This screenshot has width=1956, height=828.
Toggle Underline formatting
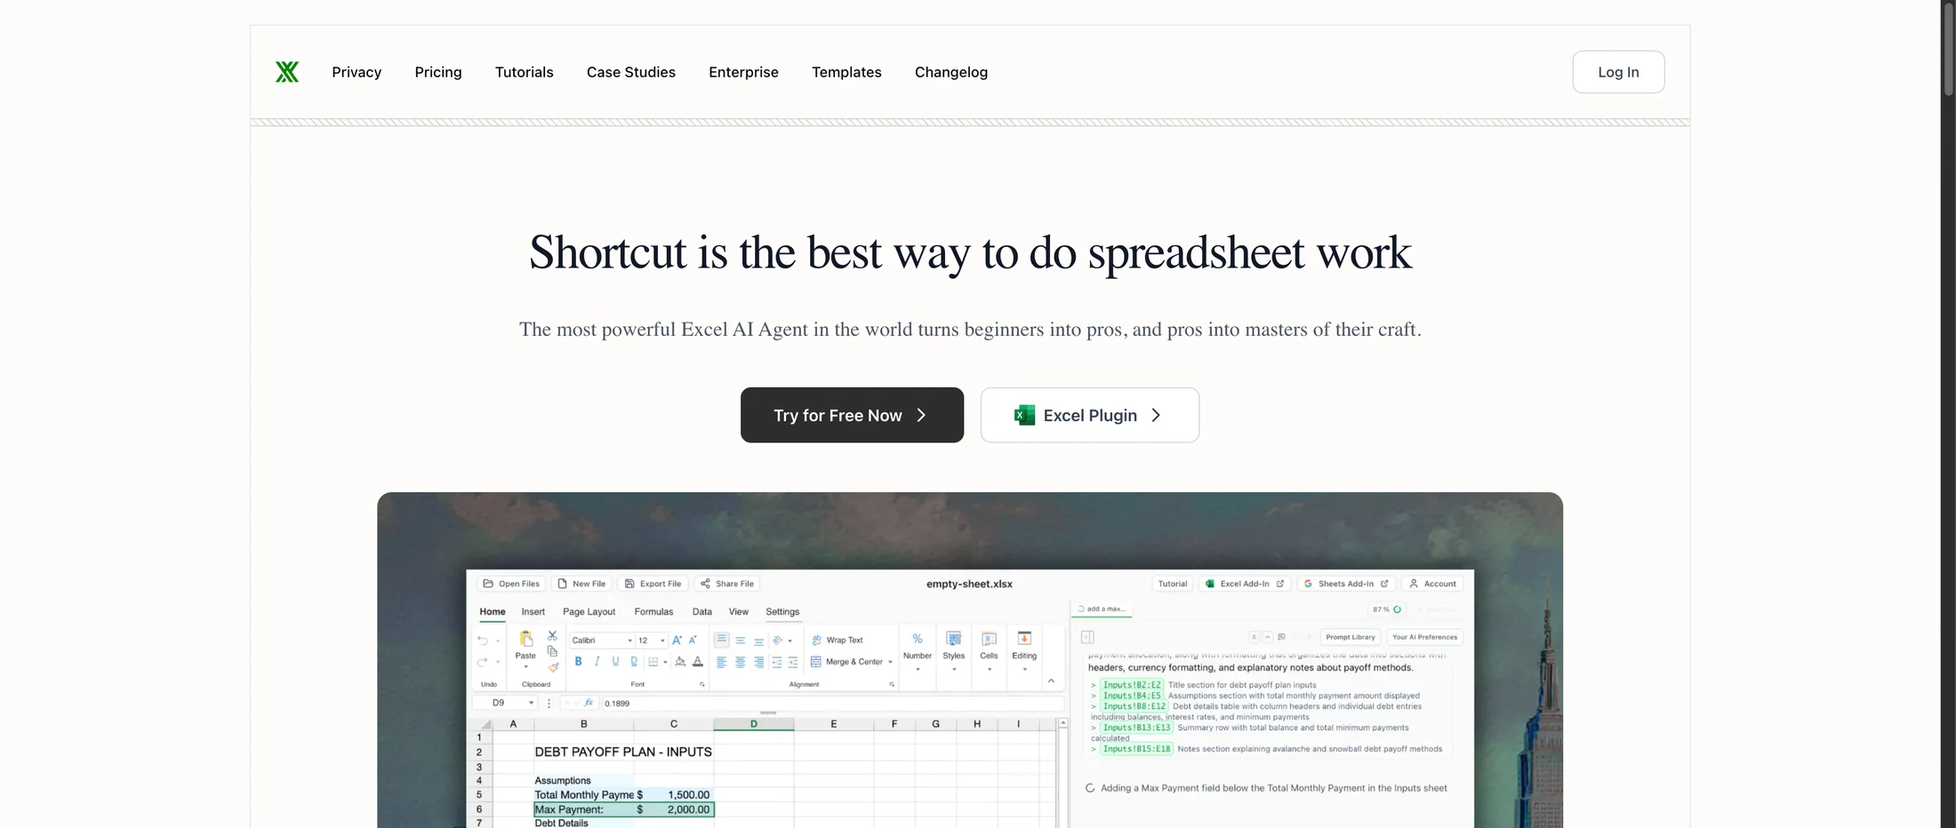click(615, 661)
